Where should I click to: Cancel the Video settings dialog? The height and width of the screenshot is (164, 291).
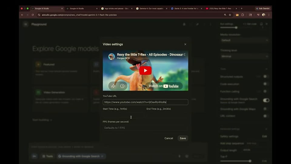169,138
